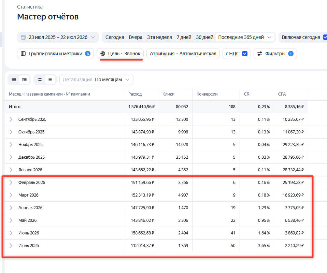
Task: Switch to flat list view icon
Action: click(14, 80)
